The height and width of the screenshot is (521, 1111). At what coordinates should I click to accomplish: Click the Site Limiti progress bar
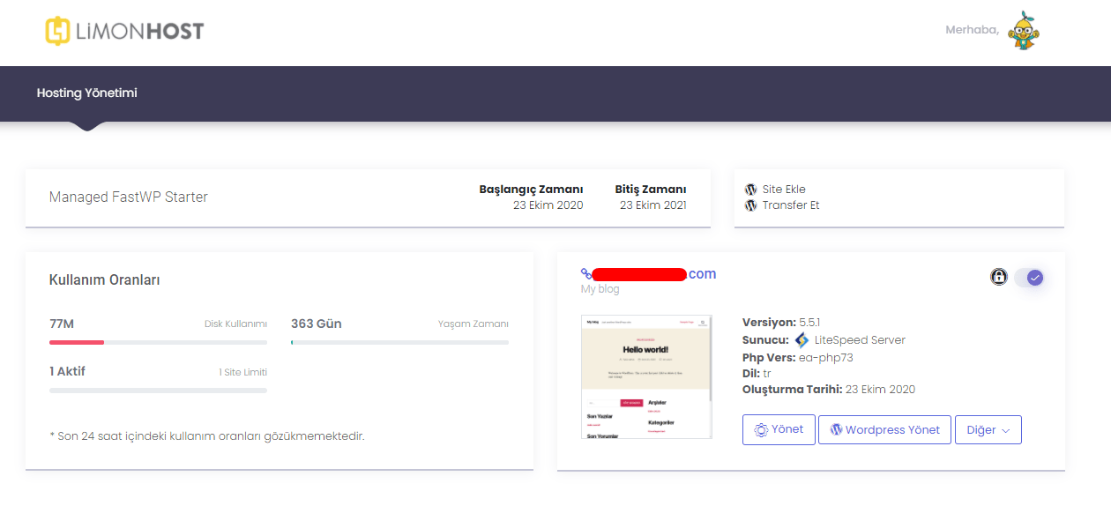click(x=159, y=390)
